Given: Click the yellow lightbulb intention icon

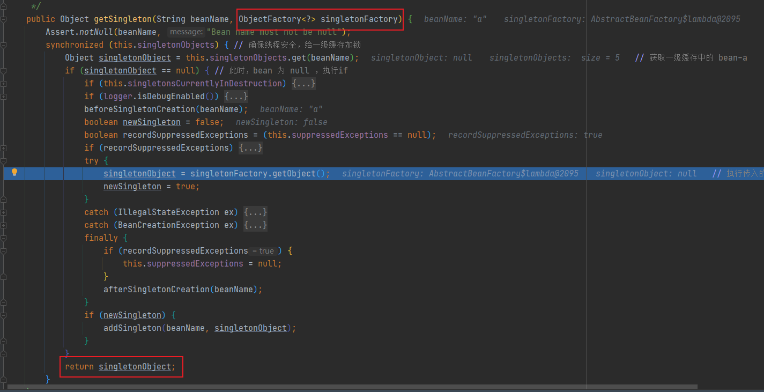Looking at the screenshot, I should coord(14,172).
